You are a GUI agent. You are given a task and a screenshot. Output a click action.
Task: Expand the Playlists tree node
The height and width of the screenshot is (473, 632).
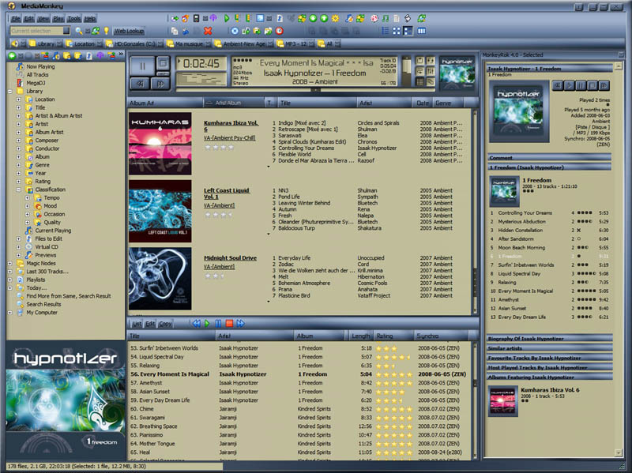click(10, 280)
